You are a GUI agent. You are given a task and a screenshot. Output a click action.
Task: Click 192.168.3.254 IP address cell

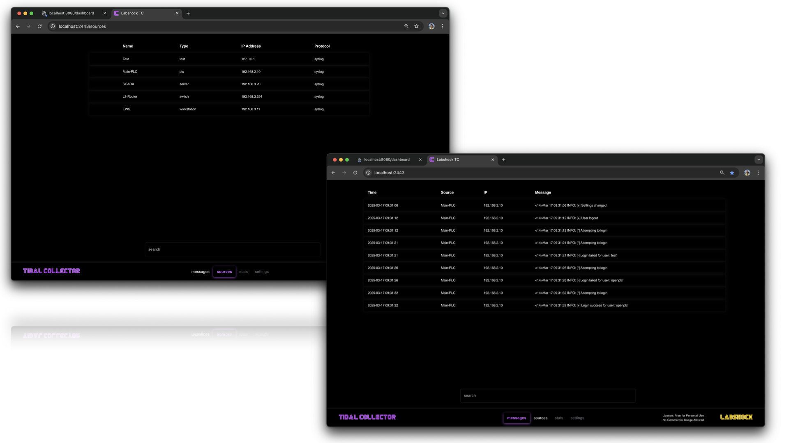251,97
